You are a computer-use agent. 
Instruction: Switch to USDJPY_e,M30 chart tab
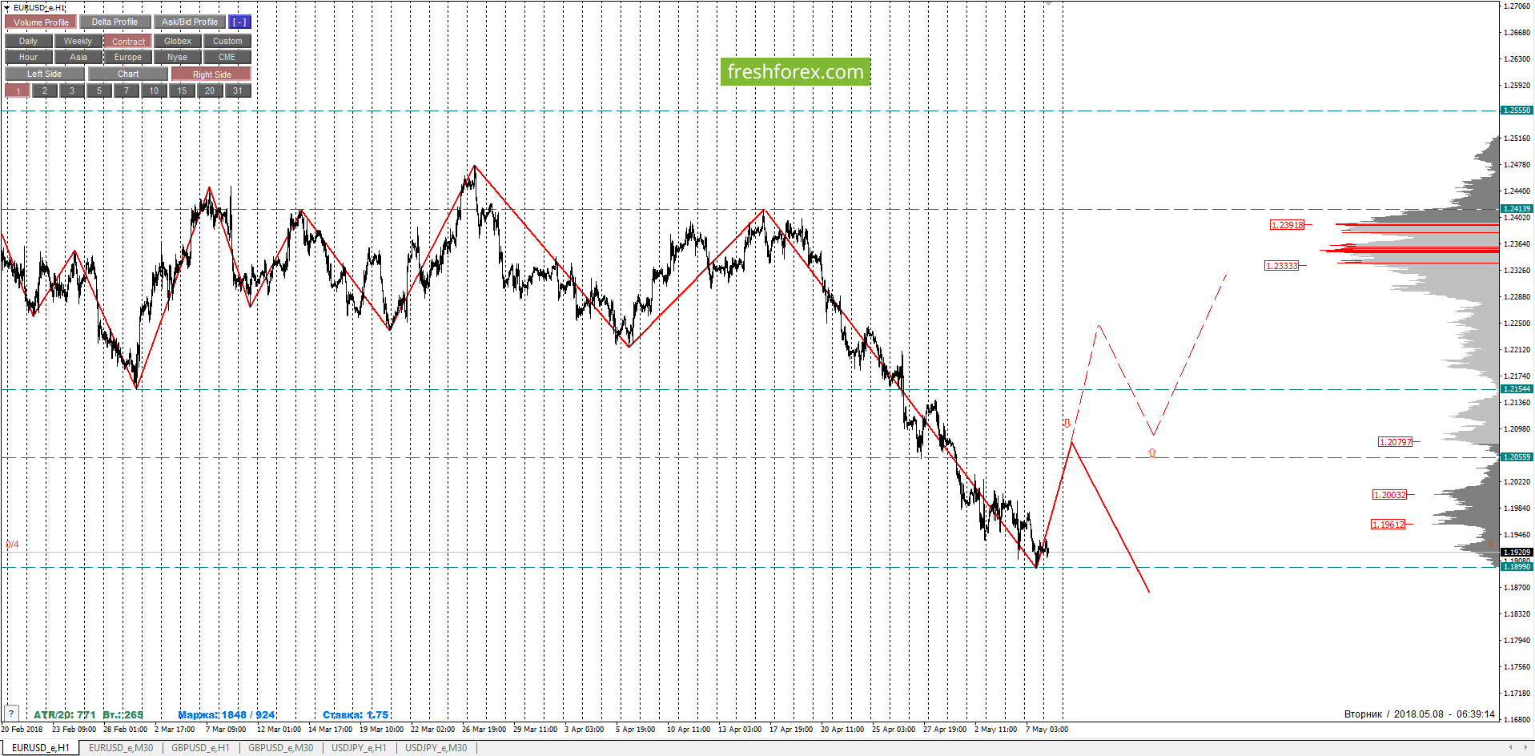(436, 748)
